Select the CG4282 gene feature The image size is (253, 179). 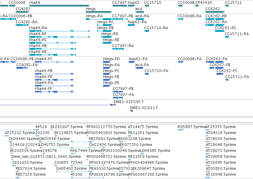click(22, 12)
